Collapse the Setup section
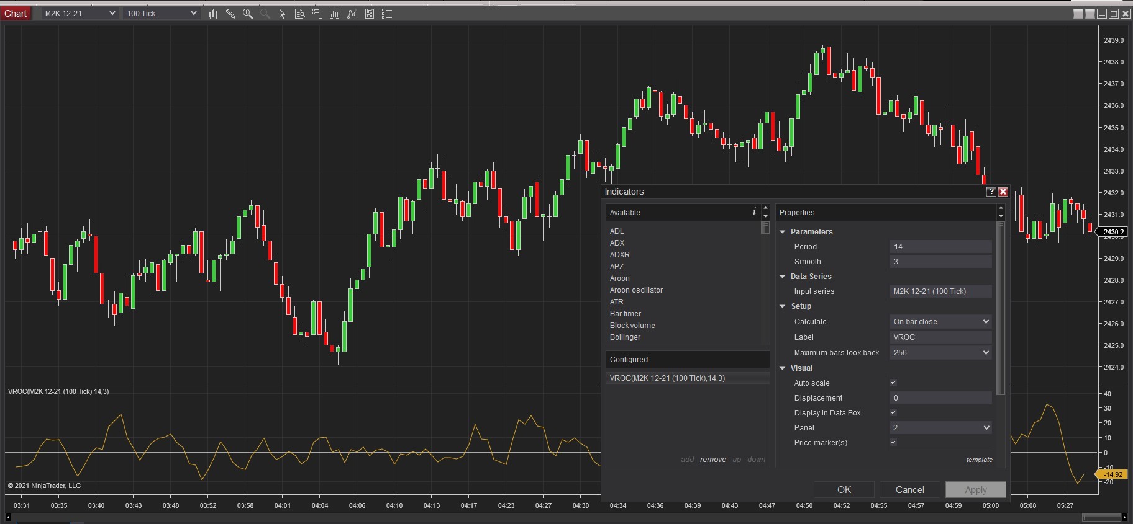Image resolution: width=1133 pixels, height=524 pixels. point(783,306)
